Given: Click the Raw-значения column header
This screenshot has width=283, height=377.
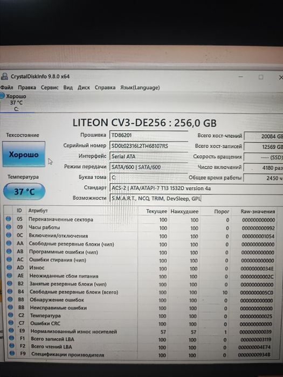Looking at the screenshot, I should [258, 212].
